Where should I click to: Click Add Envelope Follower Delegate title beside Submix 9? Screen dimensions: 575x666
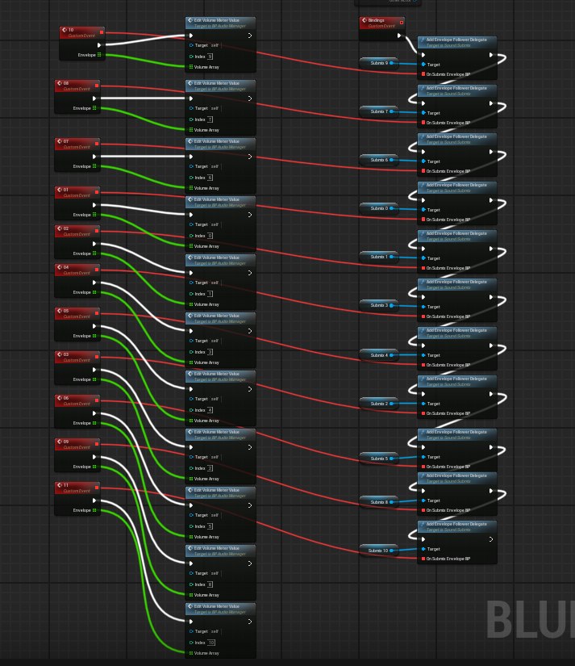coord(456,40)
